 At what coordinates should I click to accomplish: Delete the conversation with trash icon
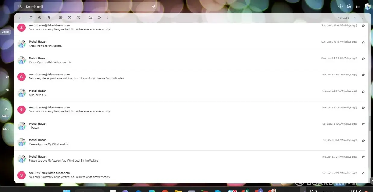point(49,18)
